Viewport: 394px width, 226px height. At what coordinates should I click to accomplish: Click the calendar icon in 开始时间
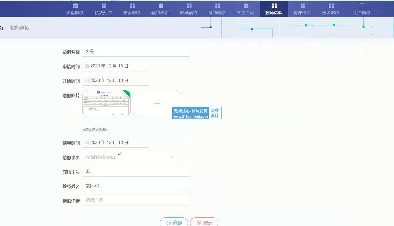tap(87, 81)
